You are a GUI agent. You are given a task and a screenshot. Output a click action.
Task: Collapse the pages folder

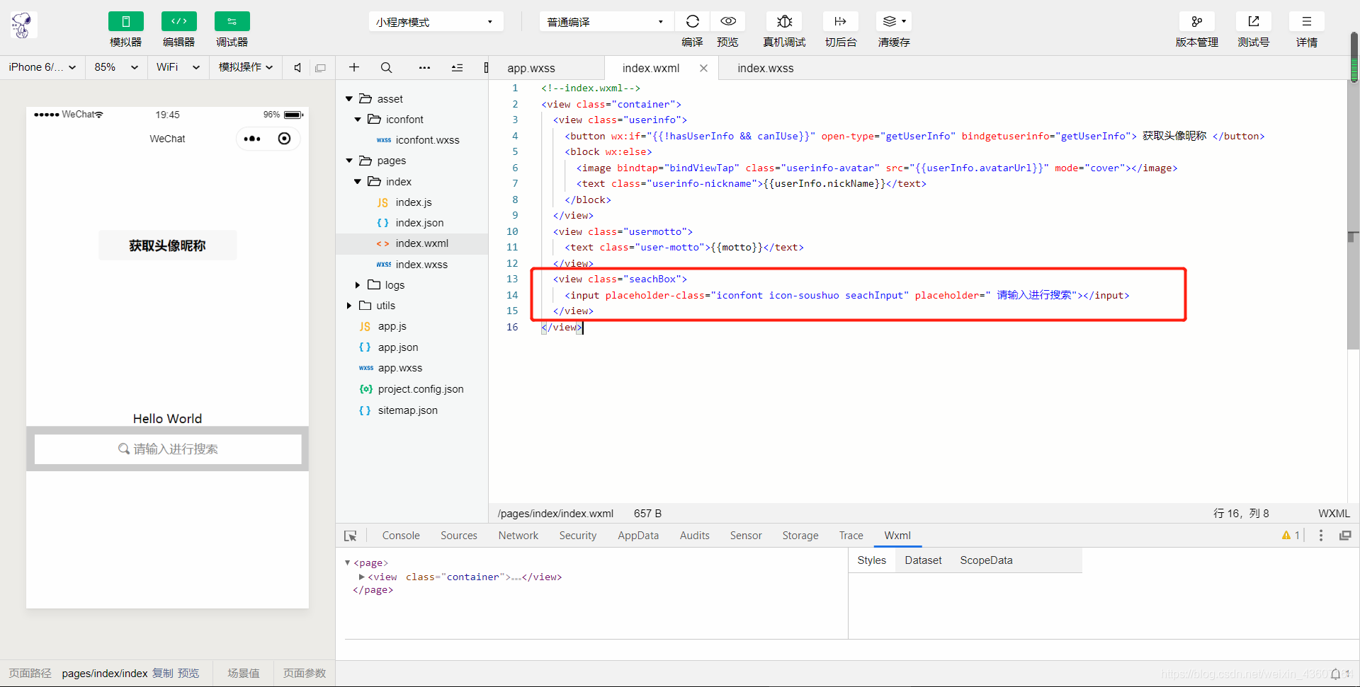click(x=349, y=161)
